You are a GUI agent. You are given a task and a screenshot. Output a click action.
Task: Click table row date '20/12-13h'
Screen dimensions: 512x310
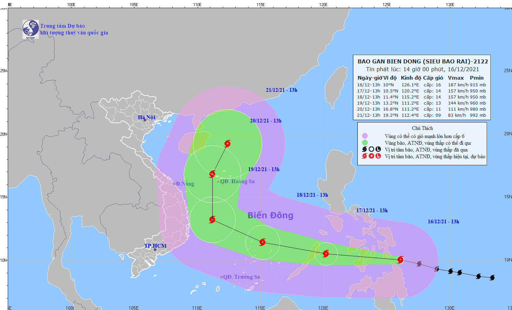368,109
